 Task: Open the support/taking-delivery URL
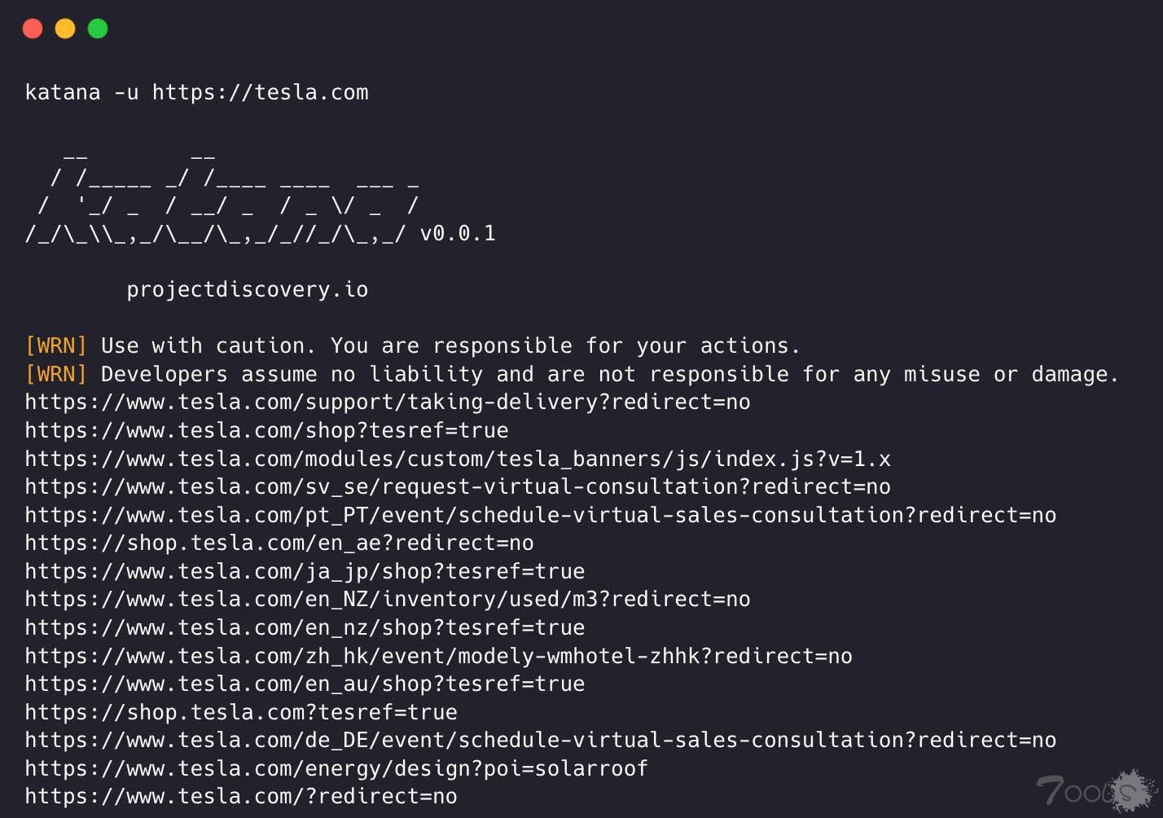388,402
